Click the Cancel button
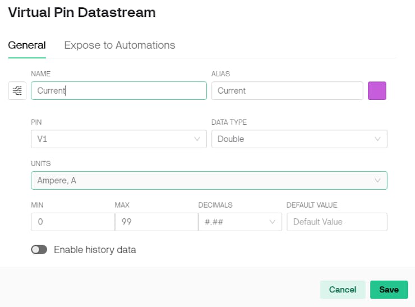The image size is (415, 307). (x=343, y=290)
